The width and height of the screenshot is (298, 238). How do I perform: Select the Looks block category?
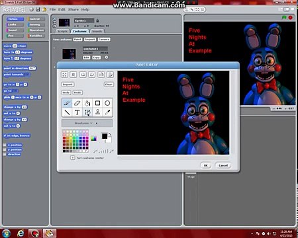(15, 24)
